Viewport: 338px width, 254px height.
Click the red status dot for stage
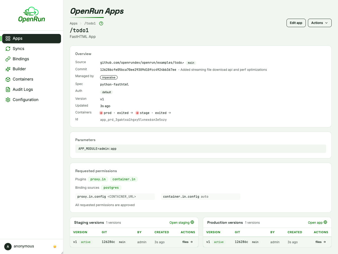click(137, 113)
